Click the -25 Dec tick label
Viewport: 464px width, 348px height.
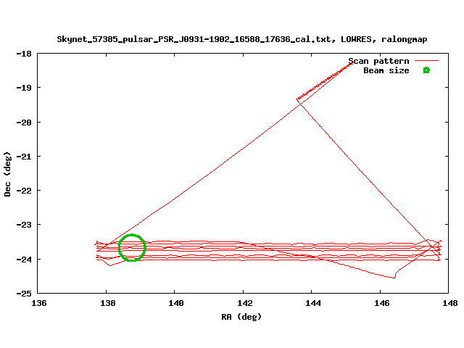coord(24,294)
